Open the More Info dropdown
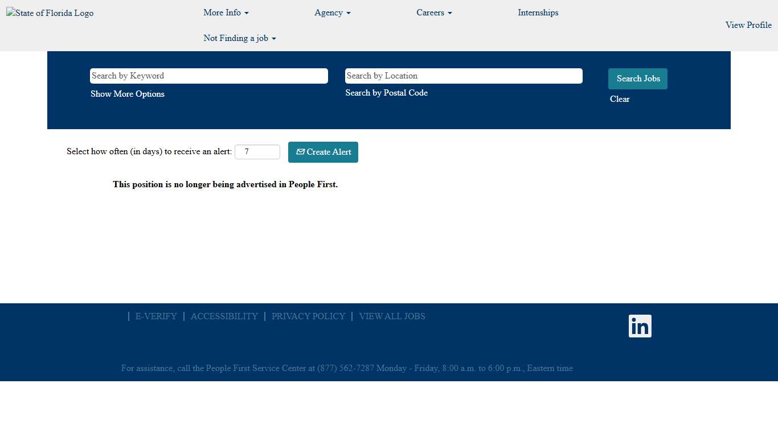This screenshot has height=437, width=778. click(x=226, y=13)
